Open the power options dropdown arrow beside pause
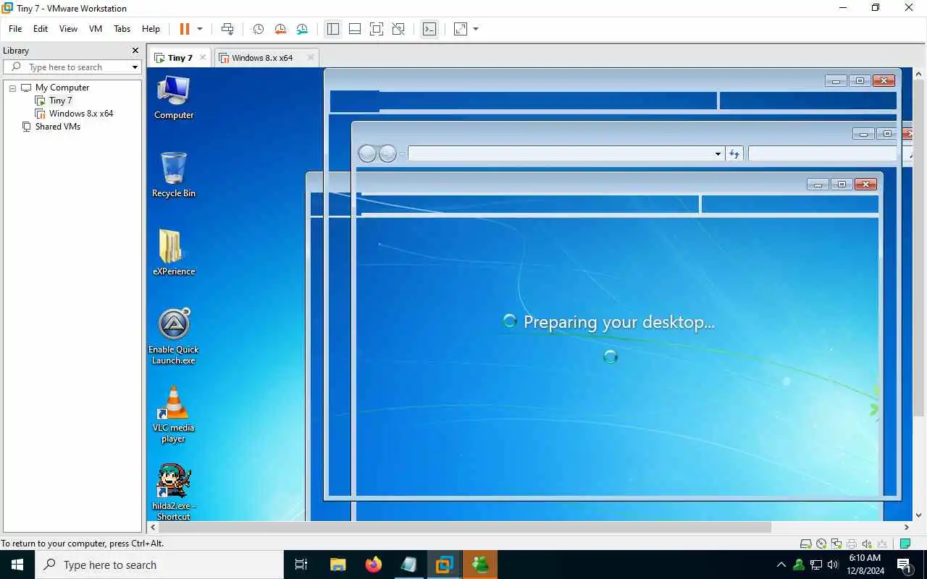Screen dimensions: 927x579 (x=200, y=29)
